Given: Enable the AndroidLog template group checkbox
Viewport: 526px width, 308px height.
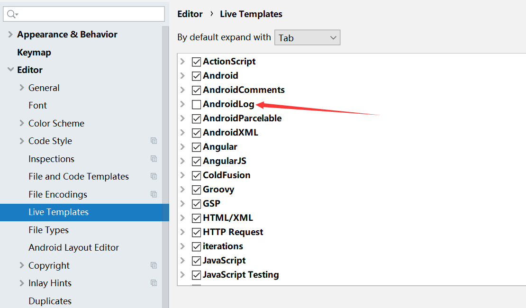Looking at the screenshot, I should [x=196, y=104].
